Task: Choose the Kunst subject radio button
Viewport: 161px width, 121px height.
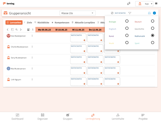Action: pos(127,35)
